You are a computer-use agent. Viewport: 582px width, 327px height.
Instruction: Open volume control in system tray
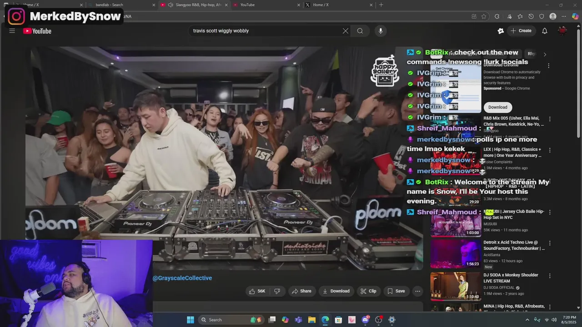pyautogui.click(x=554, y=320)
